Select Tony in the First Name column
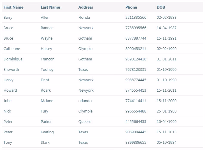The image size is (205, 150). pyautogui.click(x=8, y=143)
